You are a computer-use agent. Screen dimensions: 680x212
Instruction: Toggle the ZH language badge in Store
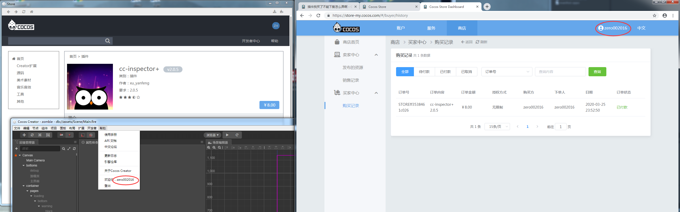(x=276, y=26)
